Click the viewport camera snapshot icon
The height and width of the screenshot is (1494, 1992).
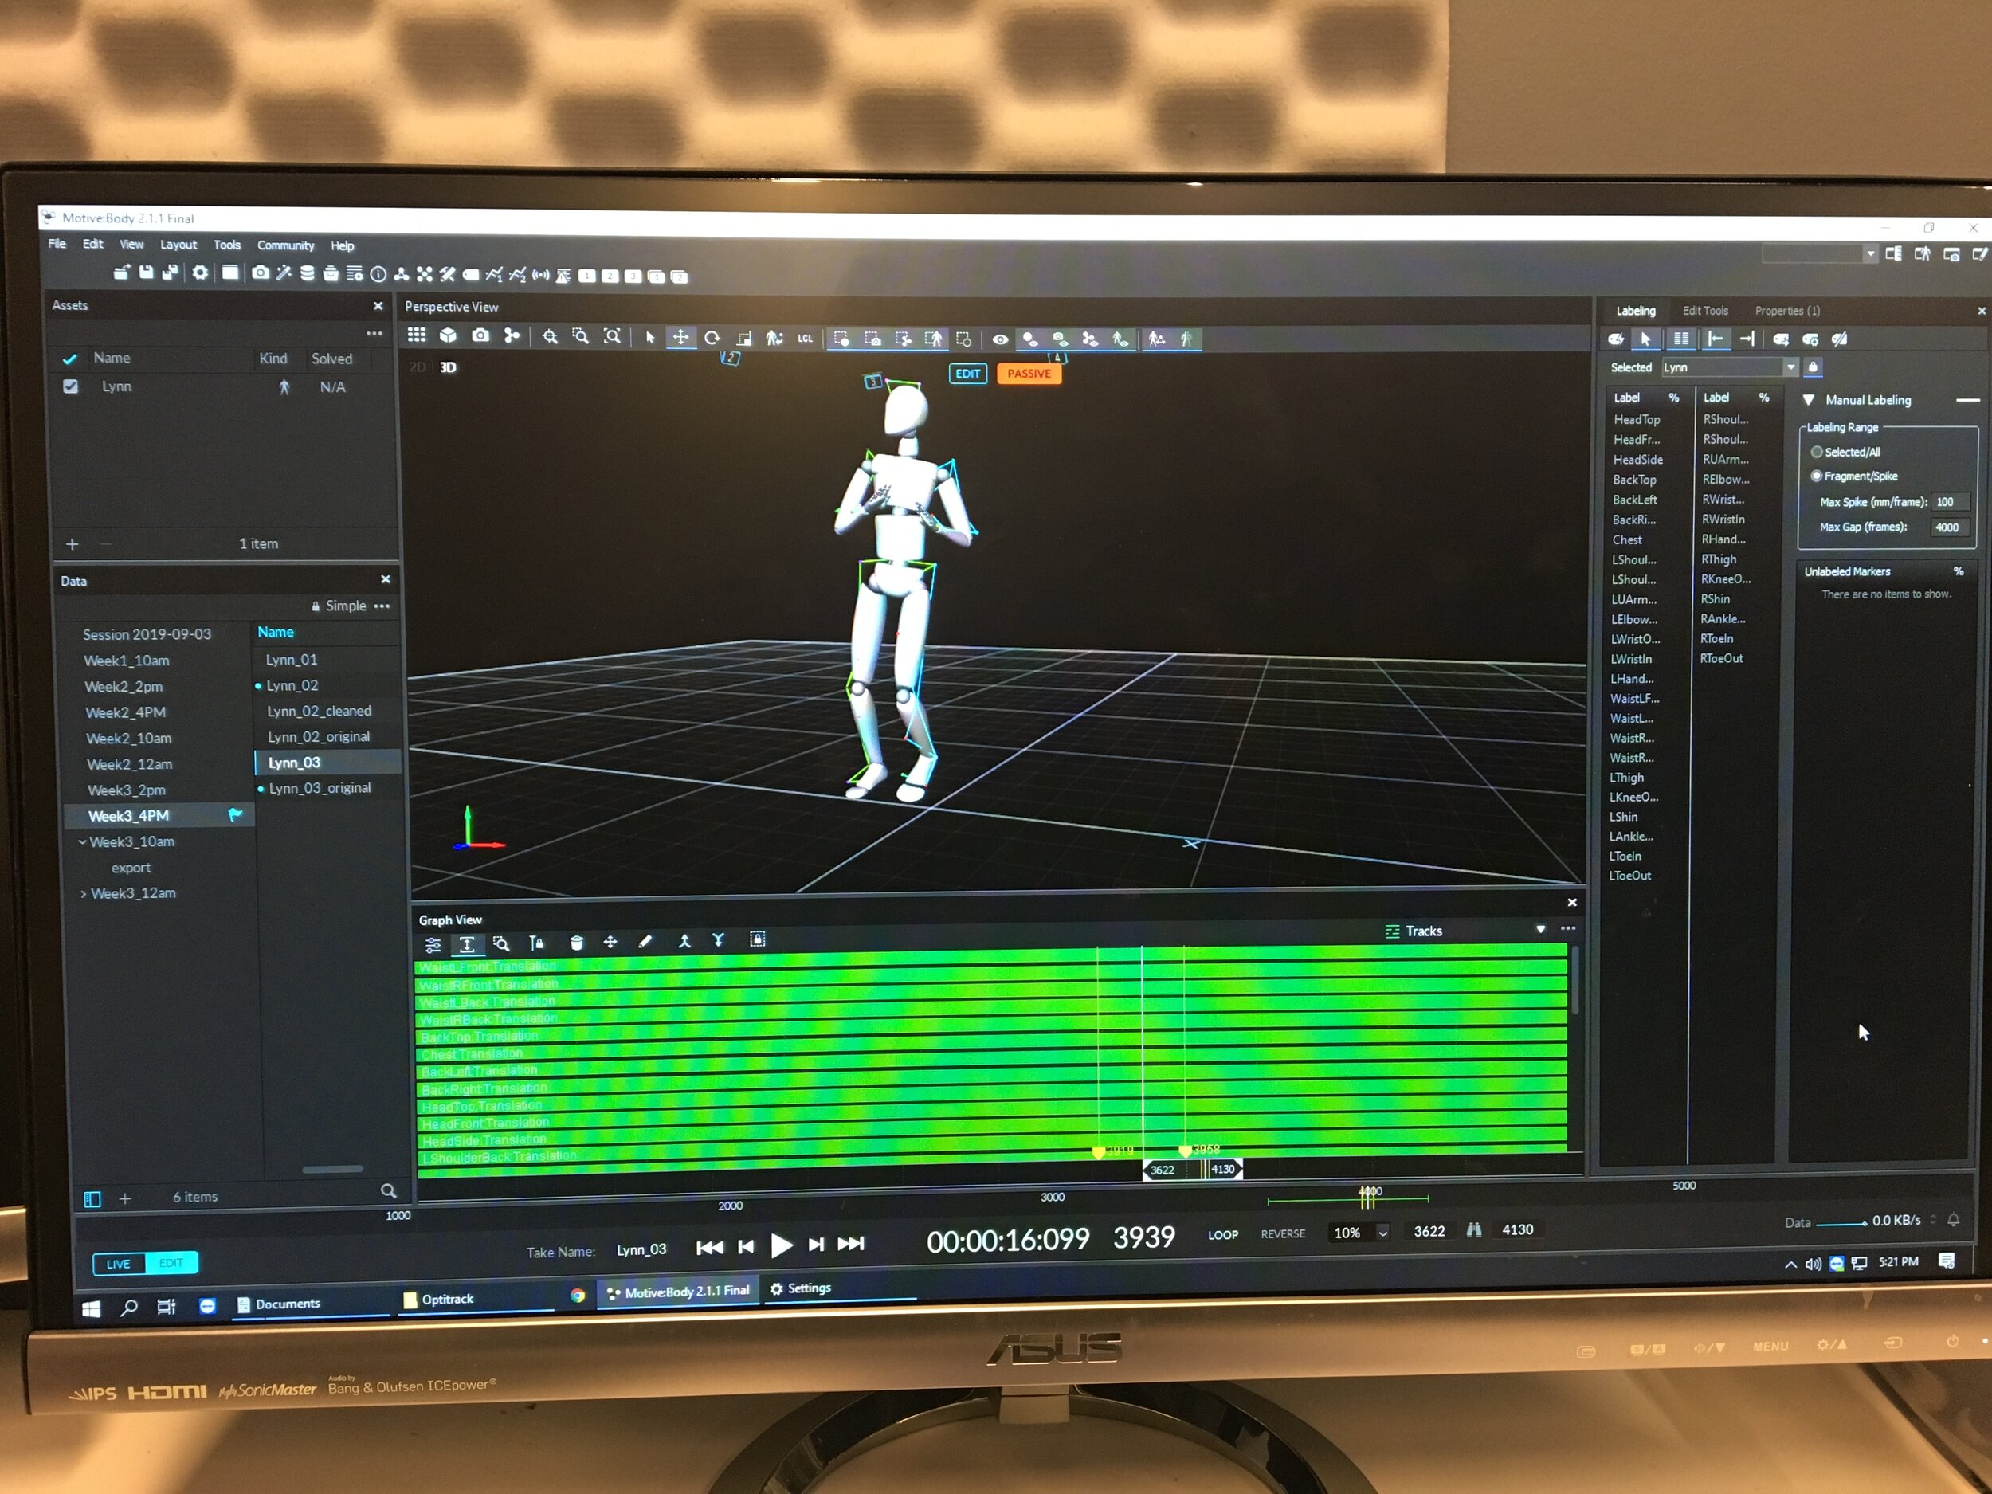pyautogui.click(x=481, y=336)
